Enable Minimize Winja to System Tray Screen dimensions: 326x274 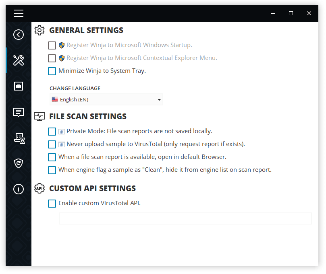[52, 71]
